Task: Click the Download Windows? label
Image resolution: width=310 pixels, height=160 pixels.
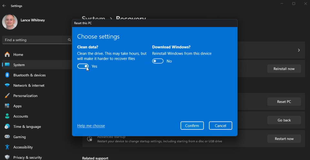Action: pos(171,47)
